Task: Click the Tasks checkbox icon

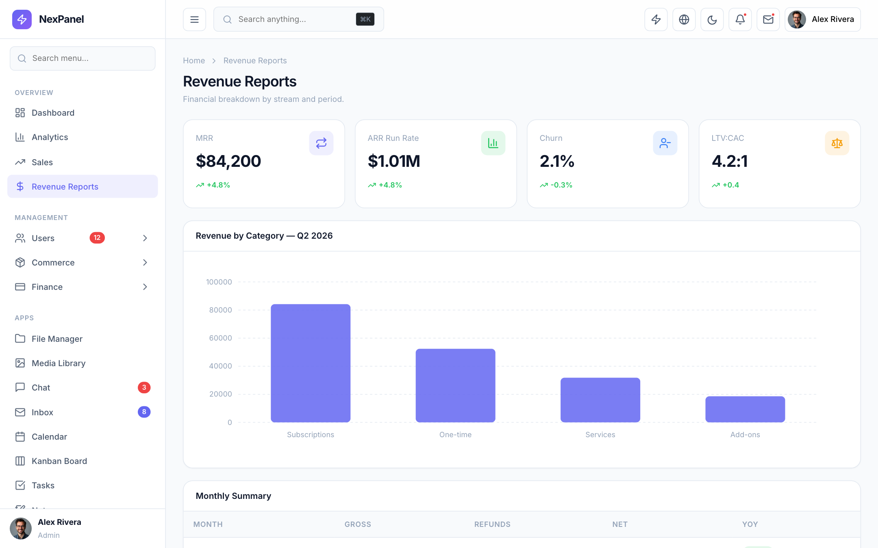Action: (20, 485)
